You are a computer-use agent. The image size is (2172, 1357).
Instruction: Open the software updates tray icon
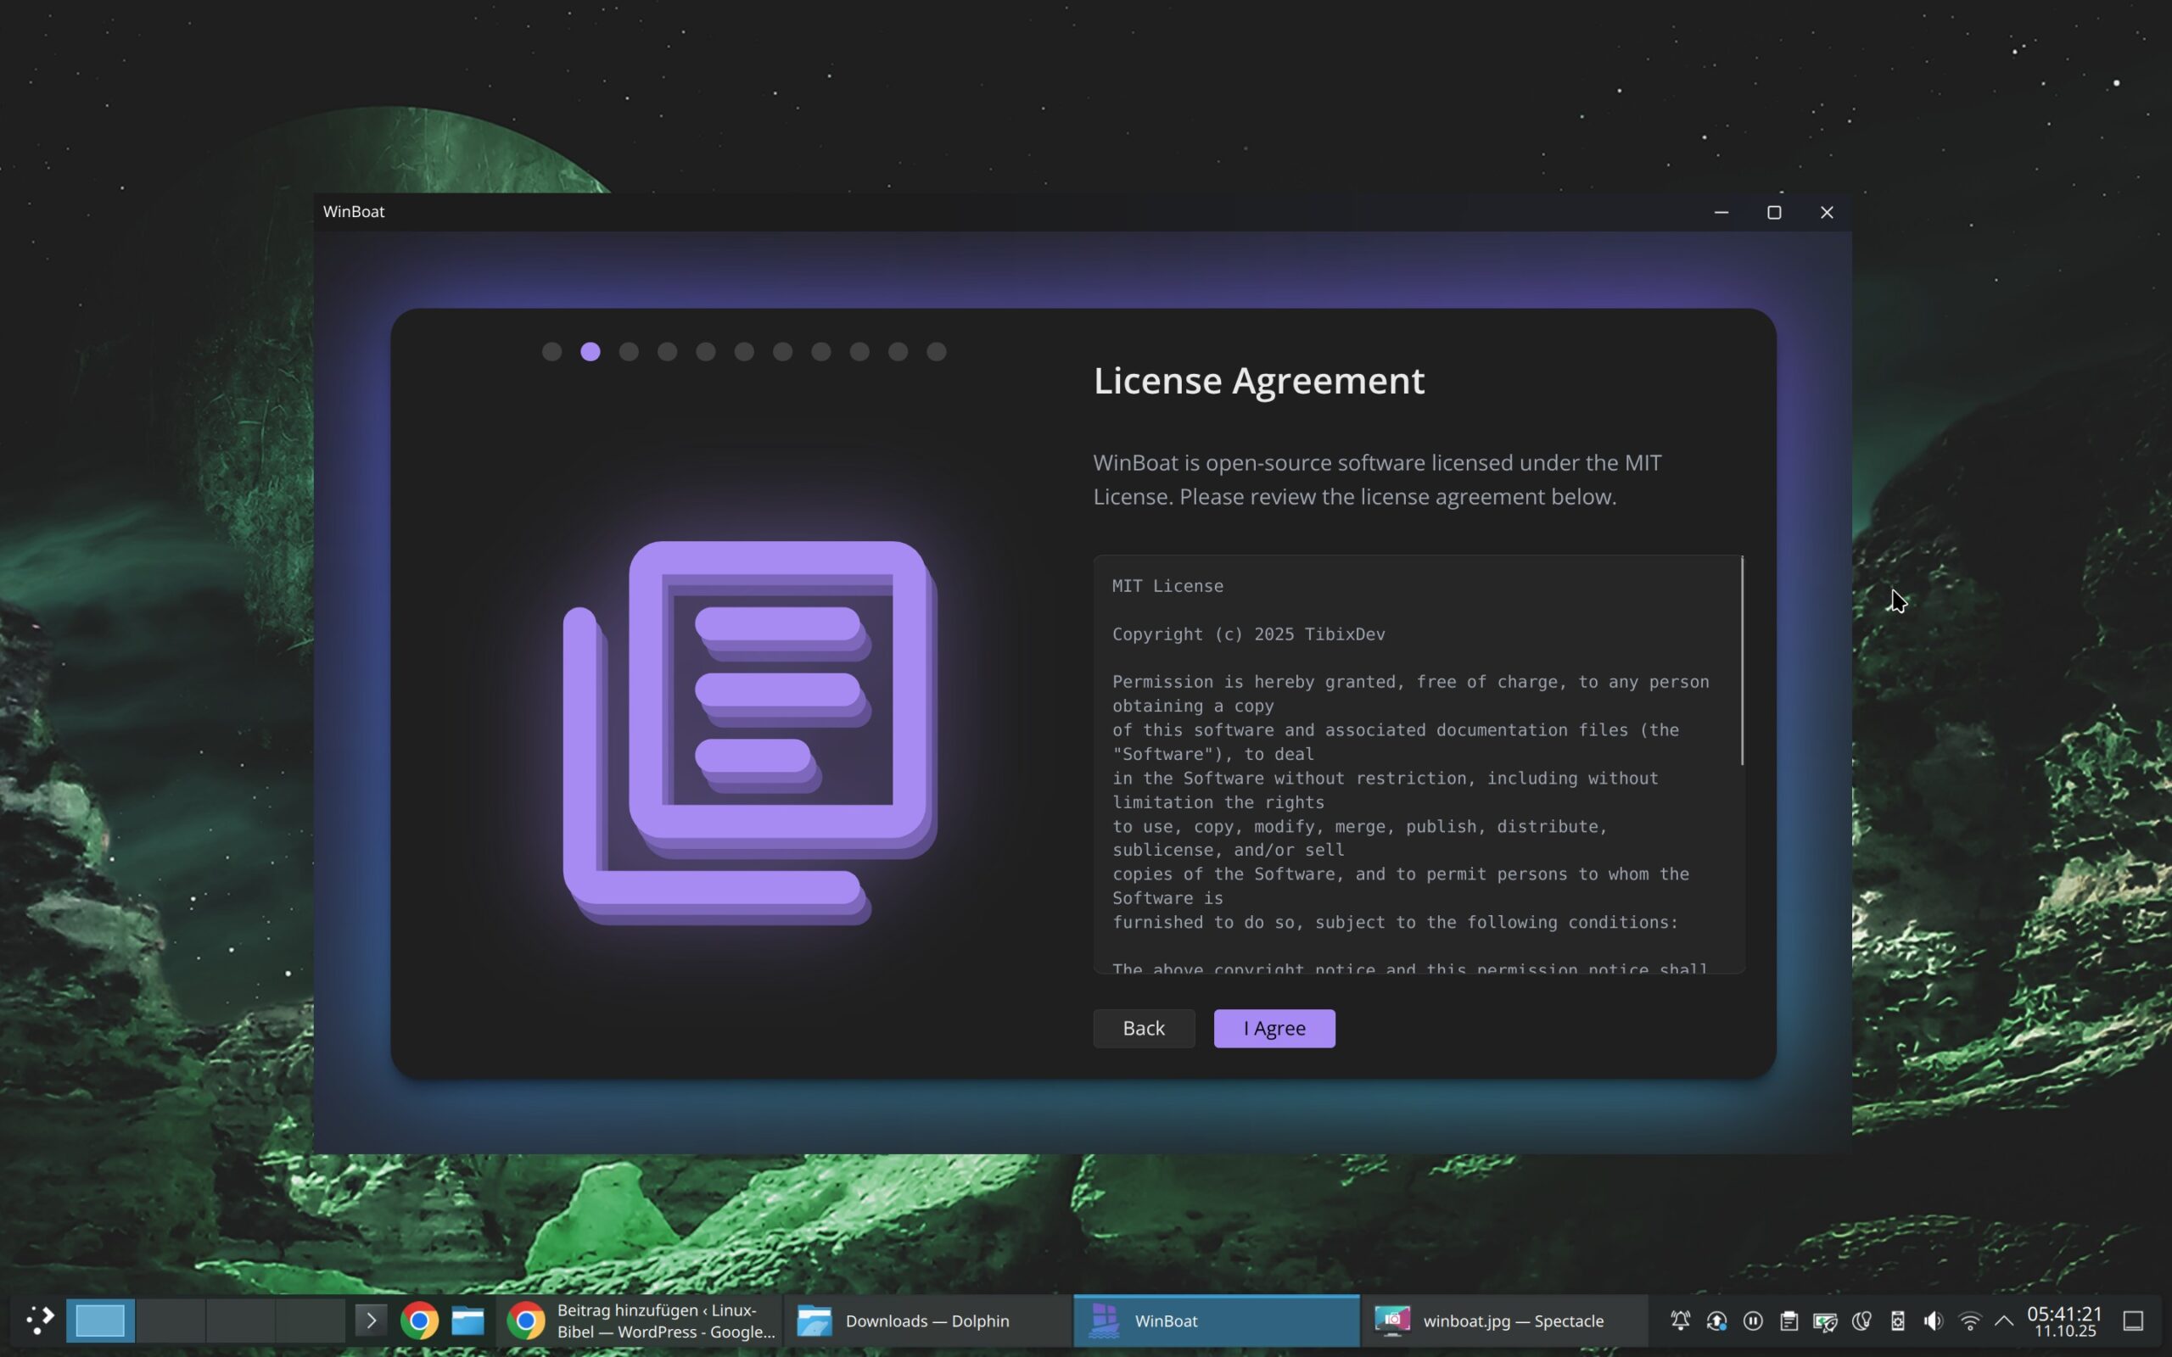click(1716, 1321)
